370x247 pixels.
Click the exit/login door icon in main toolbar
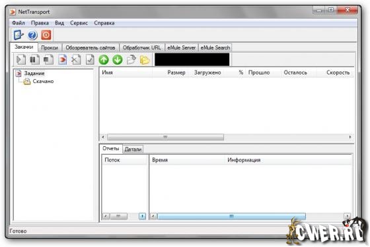tap(18, 35)
